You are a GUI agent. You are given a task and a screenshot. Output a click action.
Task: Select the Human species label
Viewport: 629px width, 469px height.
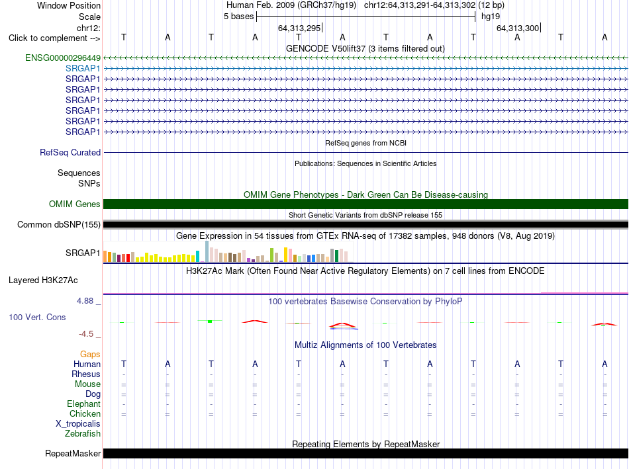click(87, 364)
